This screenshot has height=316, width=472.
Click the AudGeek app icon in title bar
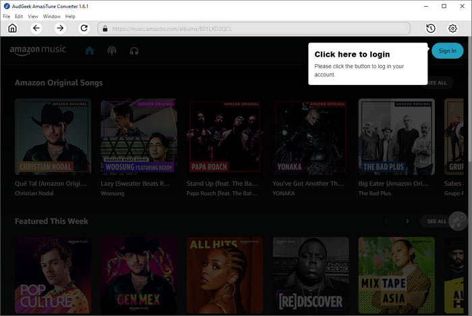pyautogui.click(x=6, y=6)
